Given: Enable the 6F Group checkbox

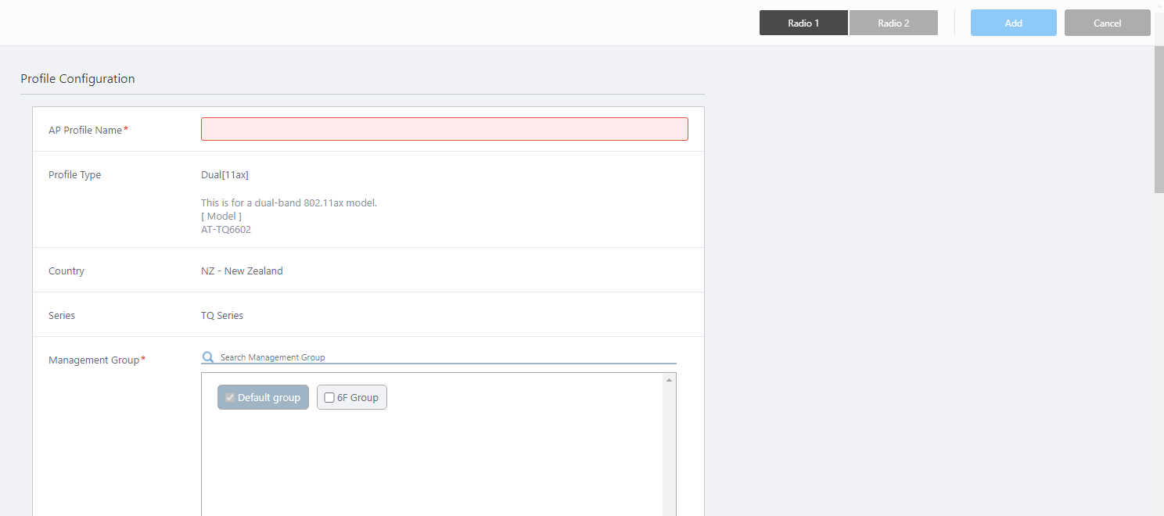Looking at the screenshot, I should pyautogui.click(x=329, y=397).
